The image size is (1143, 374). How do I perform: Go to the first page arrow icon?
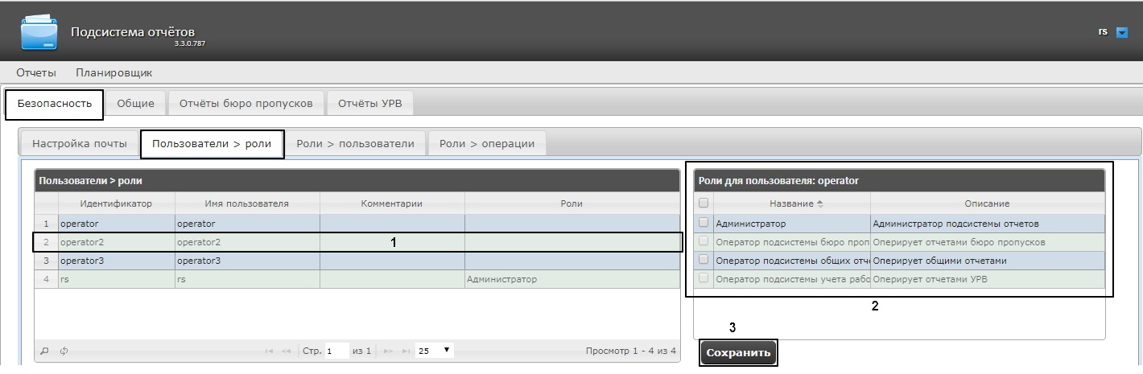(x=269, y=351)
